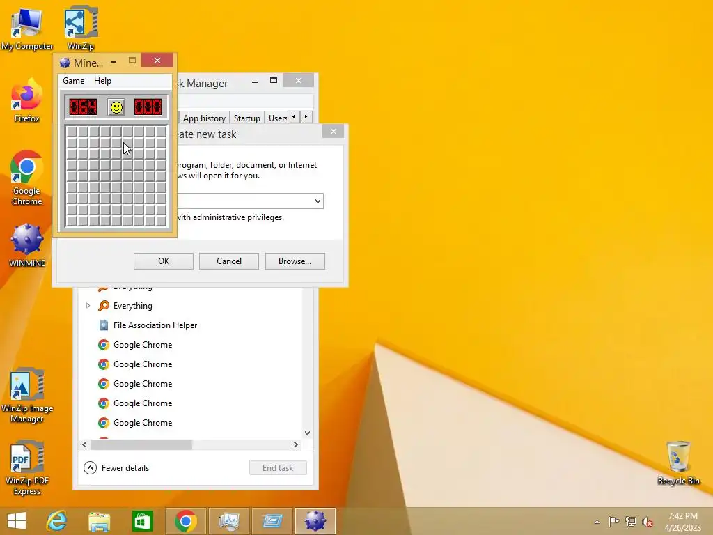Open Windows Store from taskbar
713x535 pixels.
click(x=142, y=521)
